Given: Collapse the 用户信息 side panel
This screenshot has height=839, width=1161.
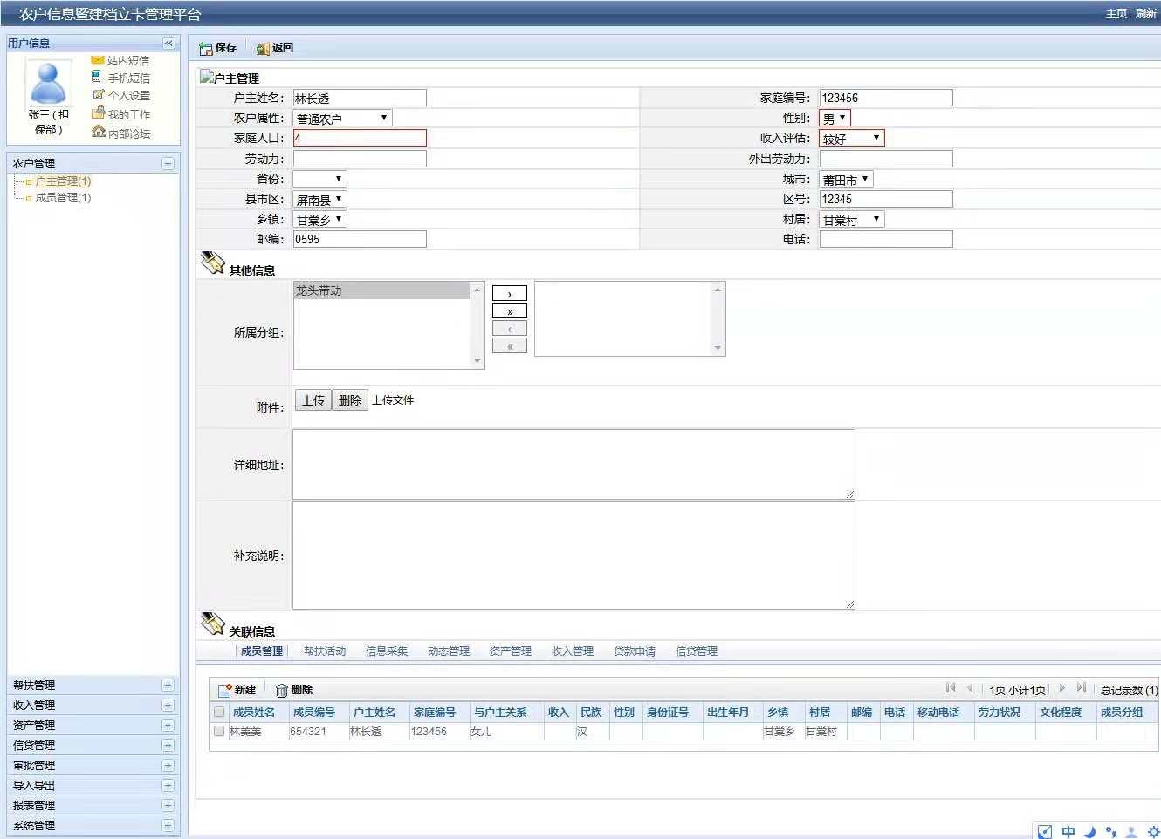Looking at the screenshot, I should pos(168,43).
